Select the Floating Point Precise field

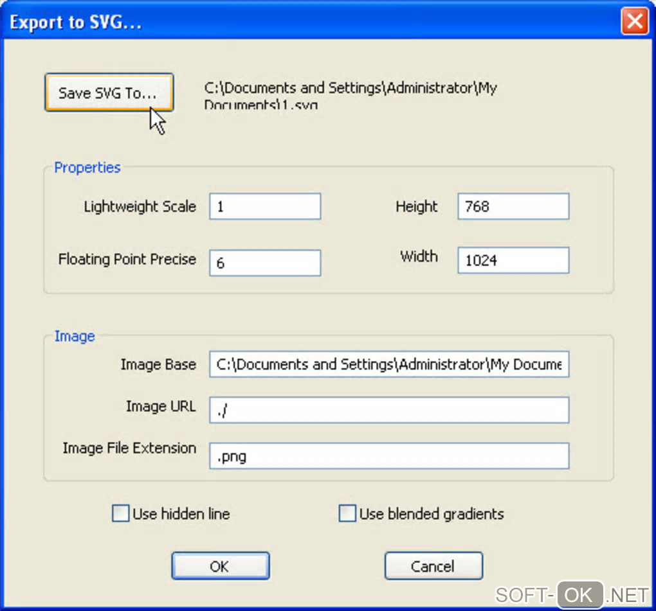264,263
